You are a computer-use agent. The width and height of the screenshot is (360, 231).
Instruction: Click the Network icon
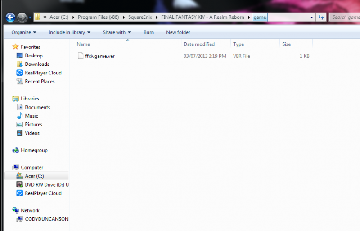click(16, 210)
